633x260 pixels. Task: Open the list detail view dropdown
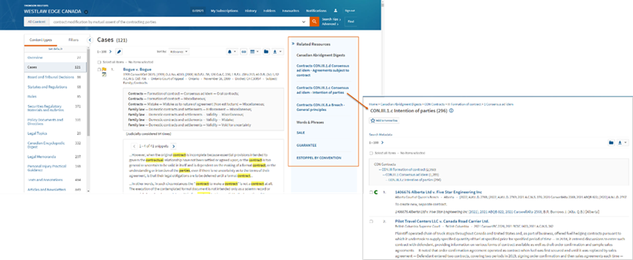[x=254, y=52]
